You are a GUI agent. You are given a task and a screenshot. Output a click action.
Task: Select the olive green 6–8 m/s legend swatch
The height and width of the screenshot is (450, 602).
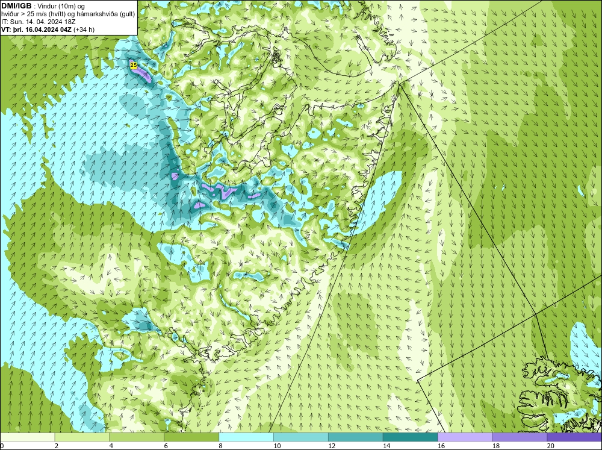tap(191, 437)
